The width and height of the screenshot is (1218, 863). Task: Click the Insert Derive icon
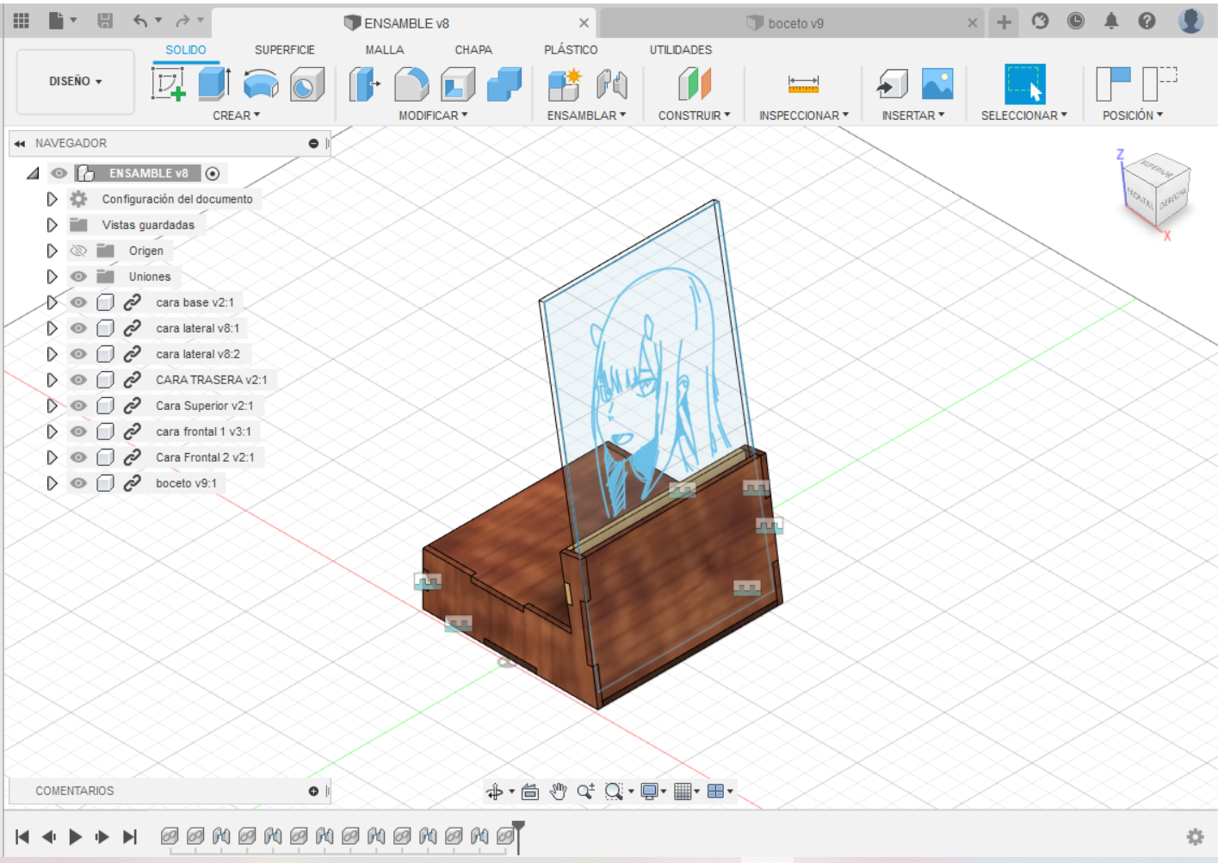[x=892, y=84]
